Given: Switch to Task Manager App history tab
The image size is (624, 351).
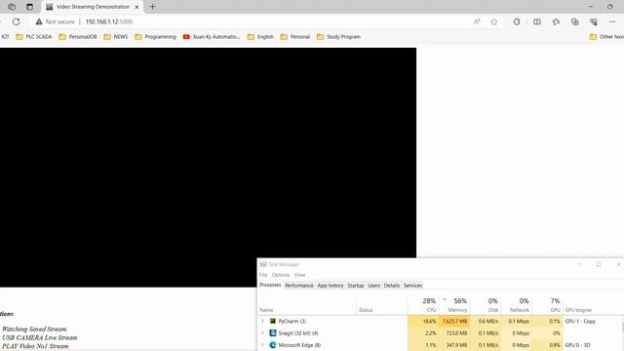Looking at the screenshot, I should click(330, 286).
